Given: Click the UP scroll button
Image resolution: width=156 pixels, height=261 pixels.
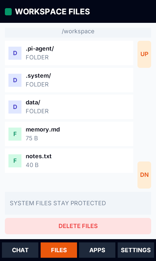Looking at the screenshot, I should [144, 54].
